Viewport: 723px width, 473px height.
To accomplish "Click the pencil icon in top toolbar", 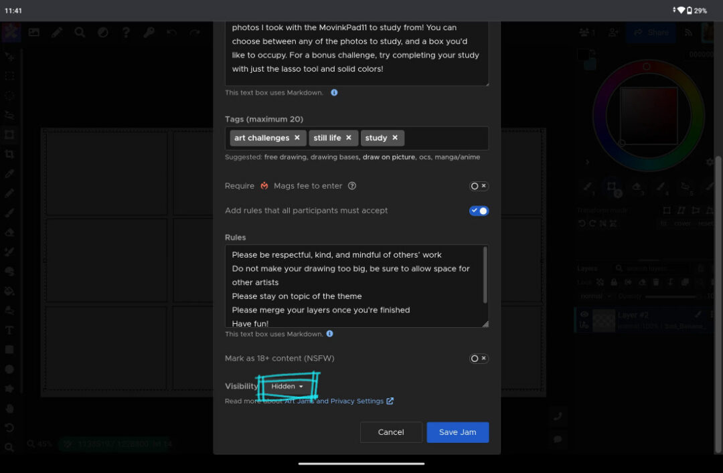I will [57, 32].
